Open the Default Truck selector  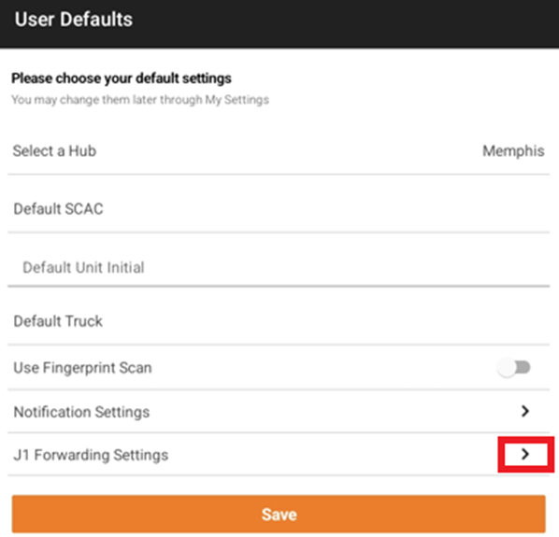pyautogui.click(x=279, y=321)
